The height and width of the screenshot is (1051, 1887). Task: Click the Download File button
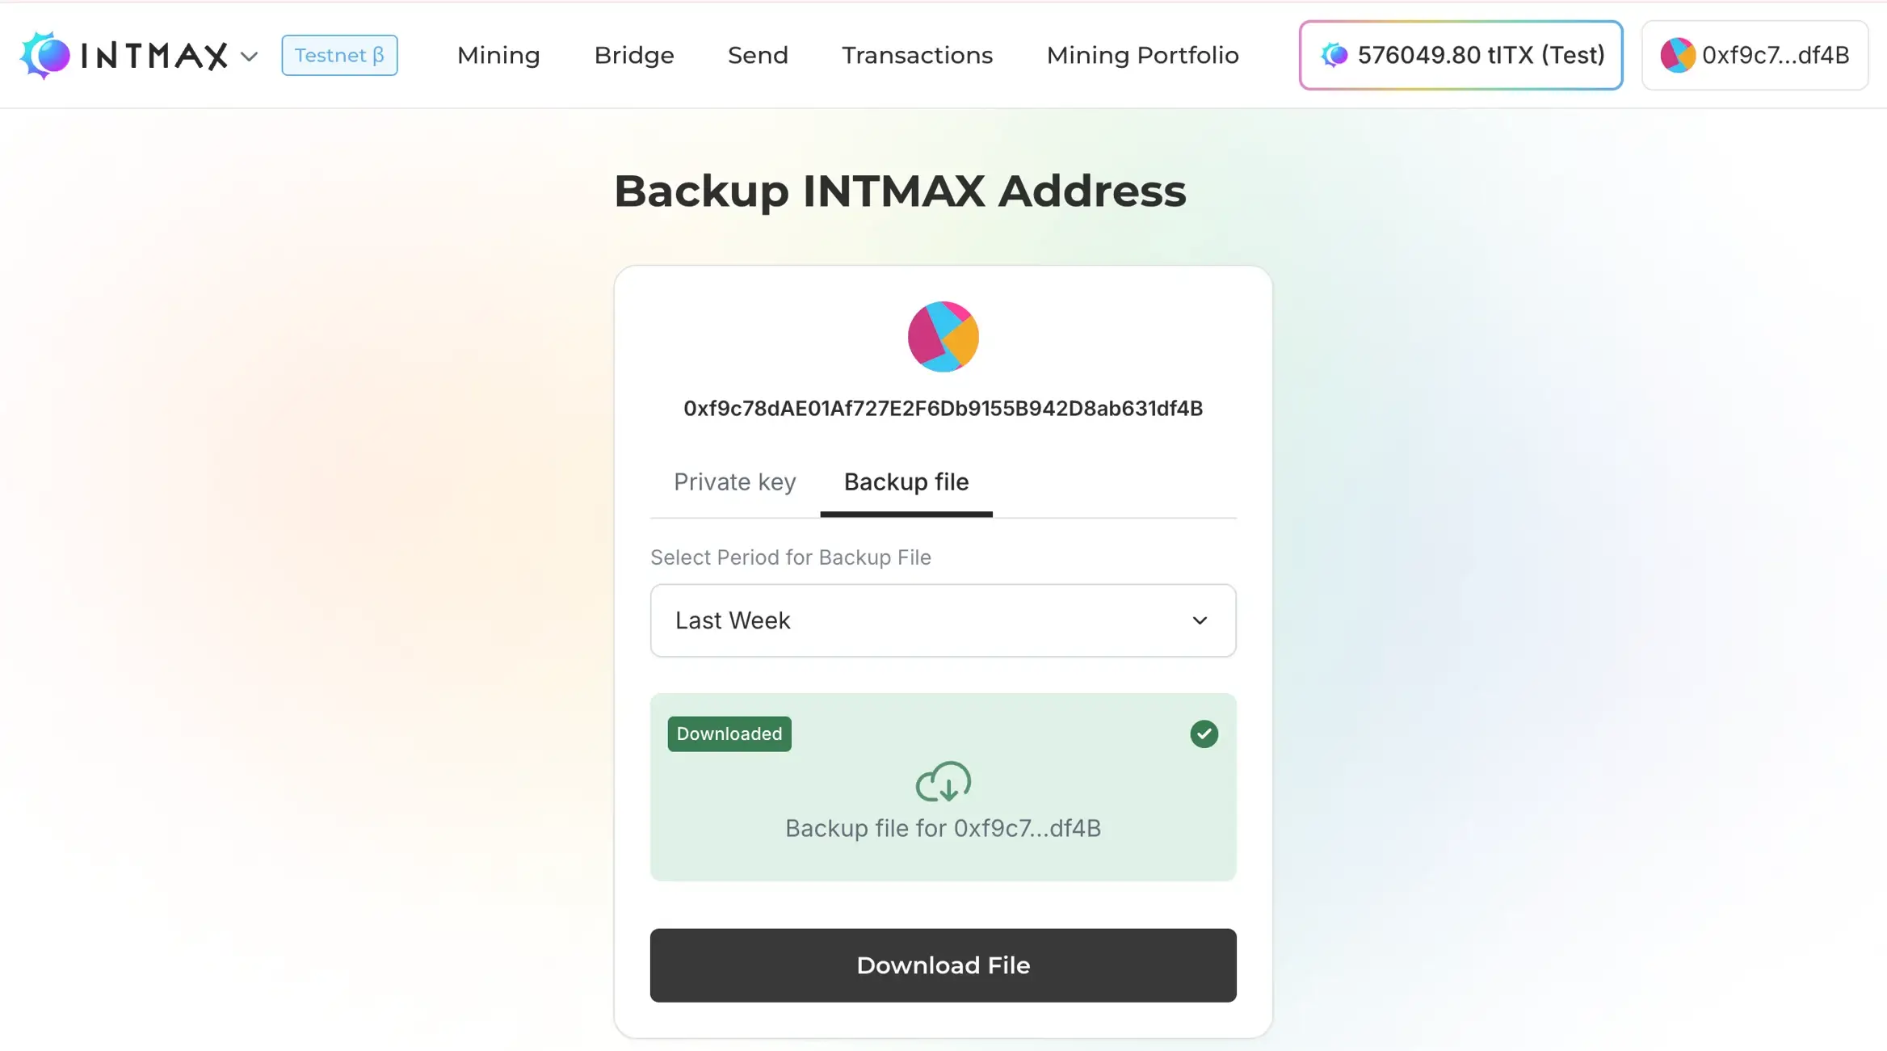tap(942, 965)
